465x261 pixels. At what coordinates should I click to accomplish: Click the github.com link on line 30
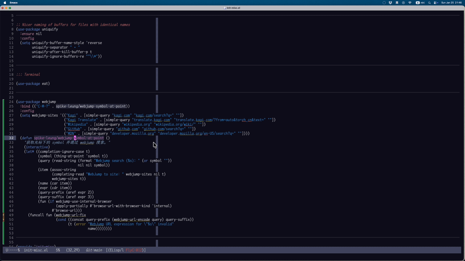(x=128, y=129)
